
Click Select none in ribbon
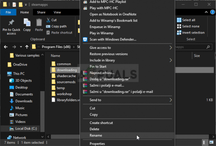click(188, 26)
